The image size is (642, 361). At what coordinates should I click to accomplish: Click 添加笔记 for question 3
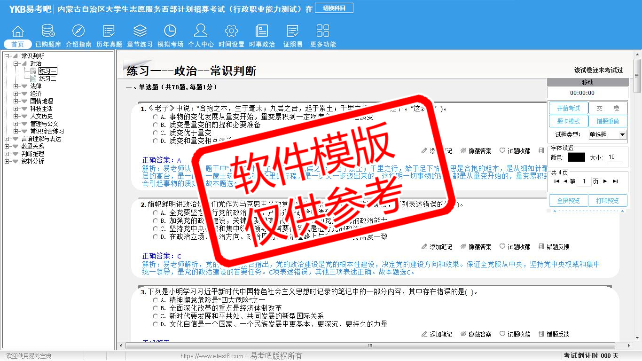tap(437, 334)
